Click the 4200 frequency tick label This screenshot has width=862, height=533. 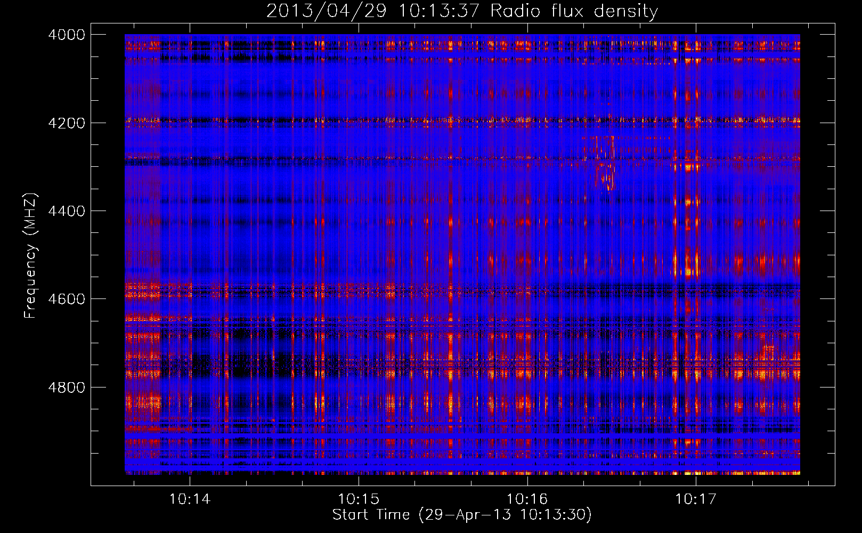pyautogui.click(x=66, y=123)
